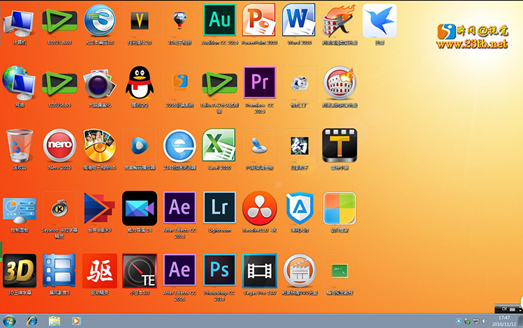Open the Xunlei blue bird icon
Screen dimensions: 523x328
pos(379,21)
